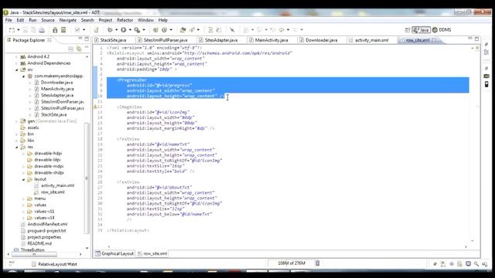Click the Open Perspective icon

pyautogui.click(x=408, y=30)
